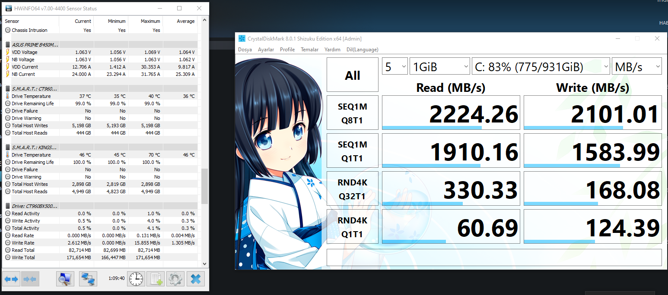The image size is (668, 295).
Task: Click the 2101.01 sequential write result
Action: tap(593, 113)
